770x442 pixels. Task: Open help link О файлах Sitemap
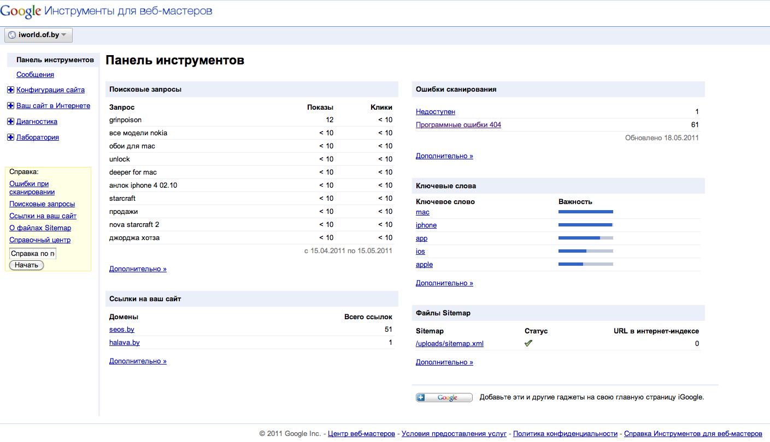point(40,228)
